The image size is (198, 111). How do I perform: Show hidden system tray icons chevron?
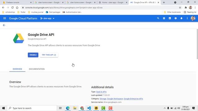(165, 108)
